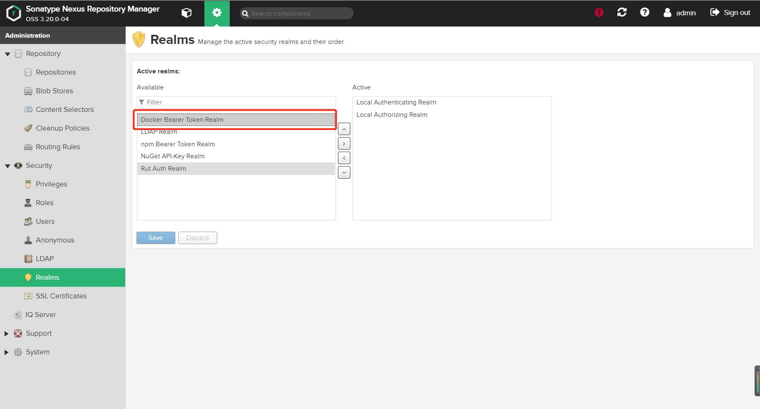Click the Routing Rules icon
This screenshot has width=760, height=409.
(x=28, y=147)
